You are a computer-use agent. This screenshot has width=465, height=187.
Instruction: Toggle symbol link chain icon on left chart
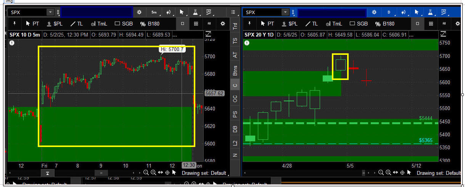point(58,12)
